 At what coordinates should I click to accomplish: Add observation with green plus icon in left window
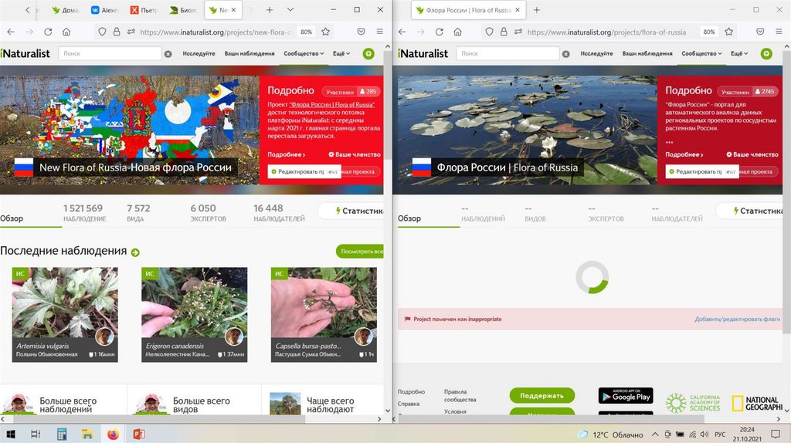pyautogui.click(x=368, y=53)
